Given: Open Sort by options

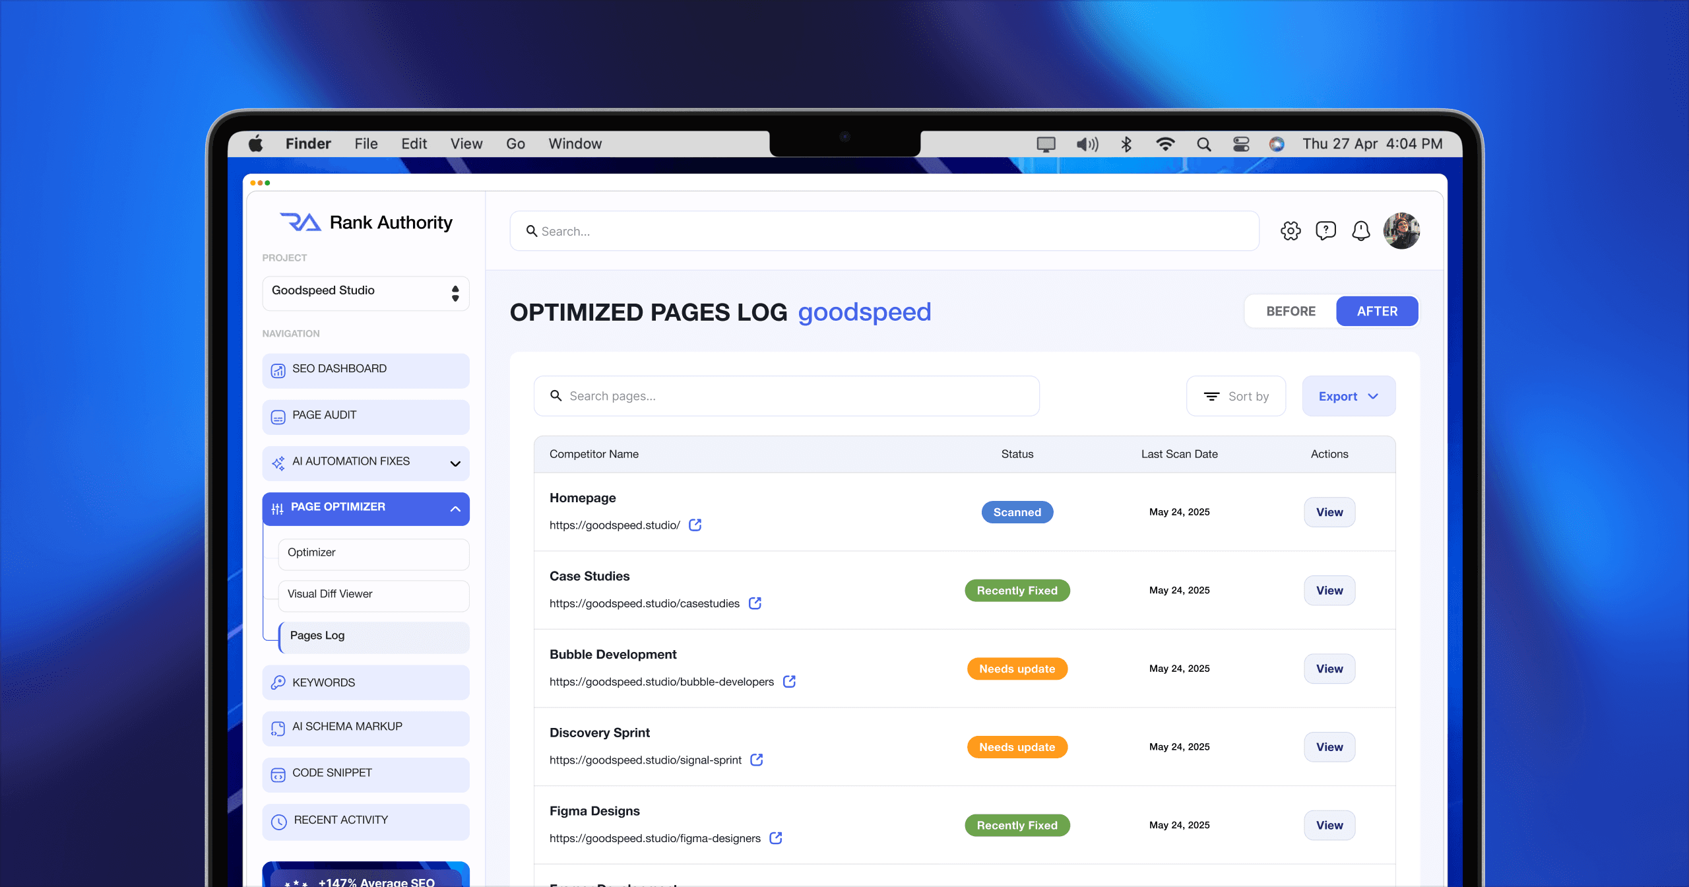Looking at the screenshot, I should [1236, 397].
